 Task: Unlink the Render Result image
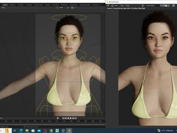(x=169, y=6)
